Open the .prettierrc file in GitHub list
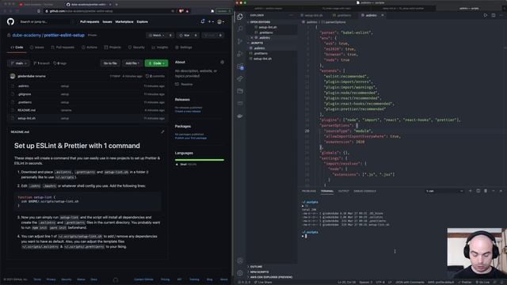Image resolution: width=507 pixels, height=285 pixels. click(25, 102)
